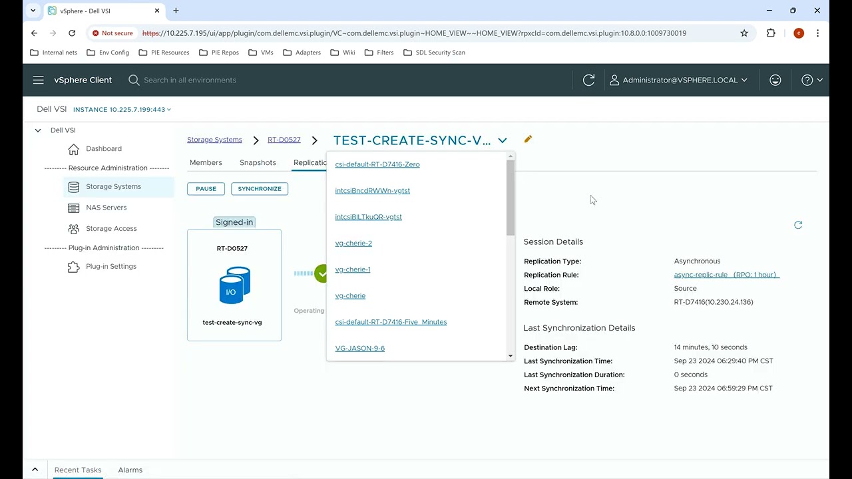This screenshot has width=852, height=479.
Task: Select VG-JASON-9-6 from the list
Action: click(x=360, y=348)
